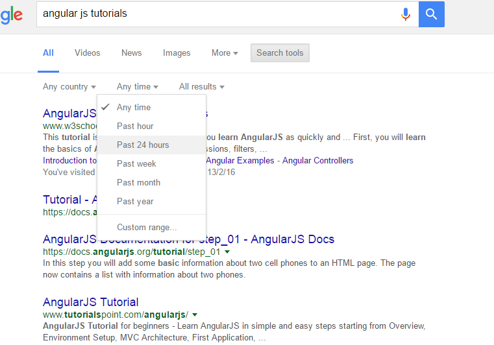Click the 13/2/16 date text

point(221,172)
